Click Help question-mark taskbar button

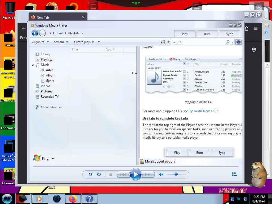click(x=89, y=199)
